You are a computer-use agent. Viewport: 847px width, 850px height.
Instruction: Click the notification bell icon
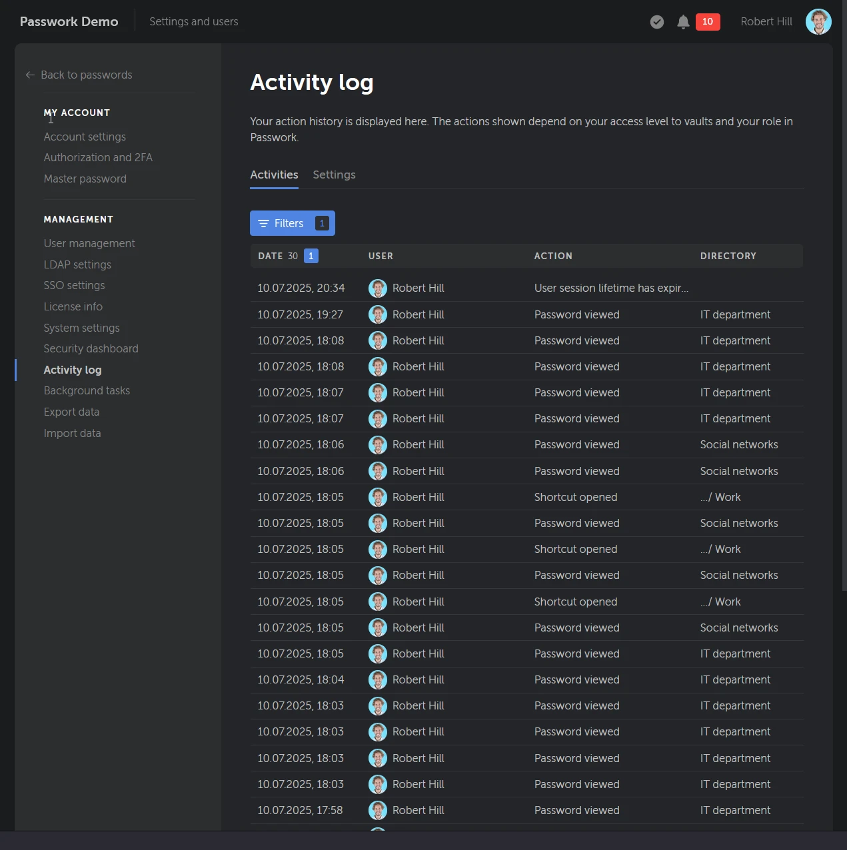click(x=682, y=22)
